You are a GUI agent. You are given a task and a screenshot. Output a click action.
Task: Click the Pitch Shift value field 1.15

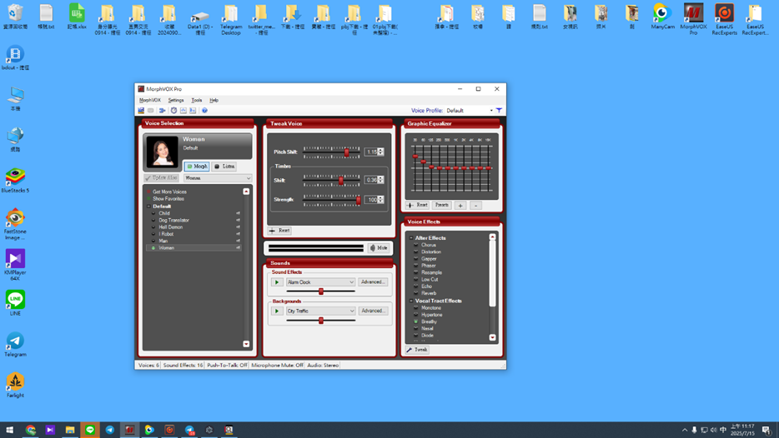click(371, 152)
